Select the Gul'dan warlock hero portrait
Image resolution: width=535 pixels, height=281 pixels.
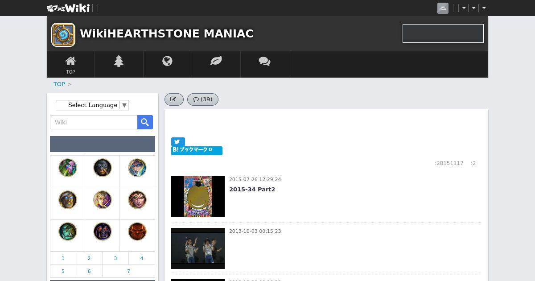pos(103,231)
